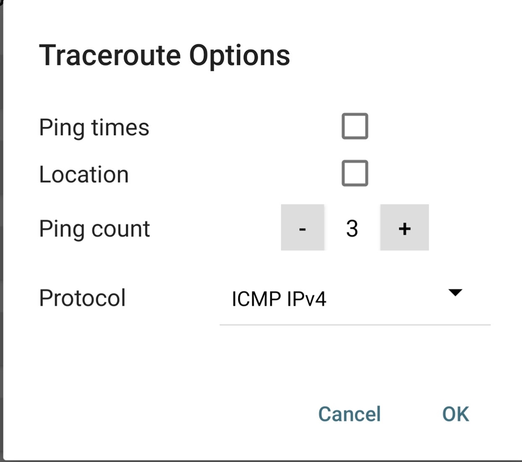Cancel the Traceroute Options dialog
This screenshot has height=462, width=522.
pyautogui.click(x=349, y=414)
